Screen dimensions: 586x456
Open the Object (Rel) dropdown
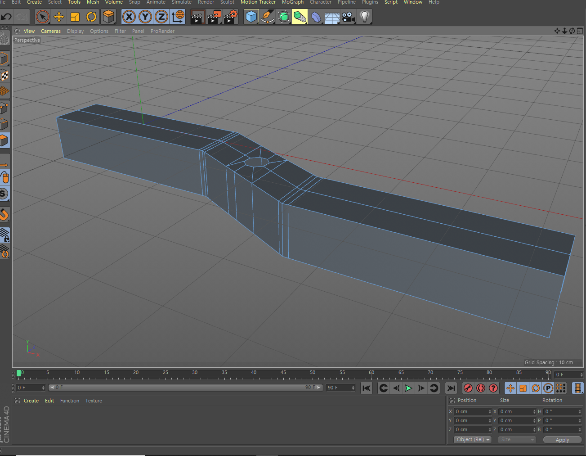473,440
